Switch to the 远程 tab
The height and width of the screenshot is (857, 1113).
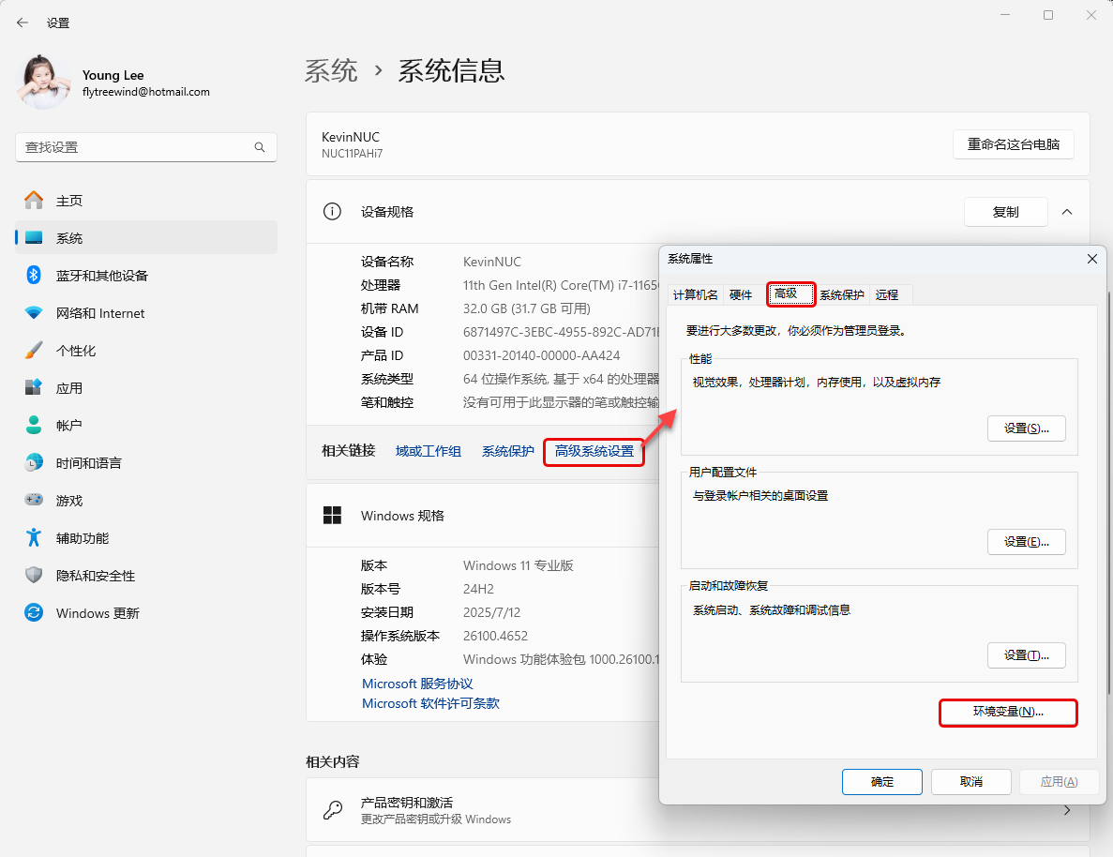tap(887, 294)
